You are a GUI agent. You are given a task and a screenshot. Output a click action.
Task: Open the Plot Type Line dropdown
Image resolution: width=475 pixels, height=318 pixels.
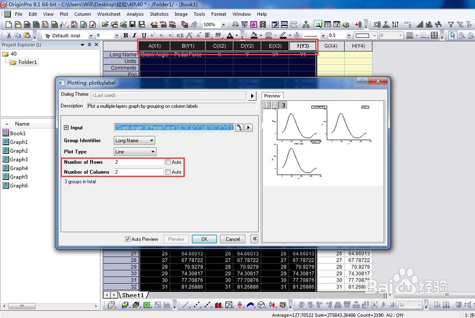[x=135, y=151]
